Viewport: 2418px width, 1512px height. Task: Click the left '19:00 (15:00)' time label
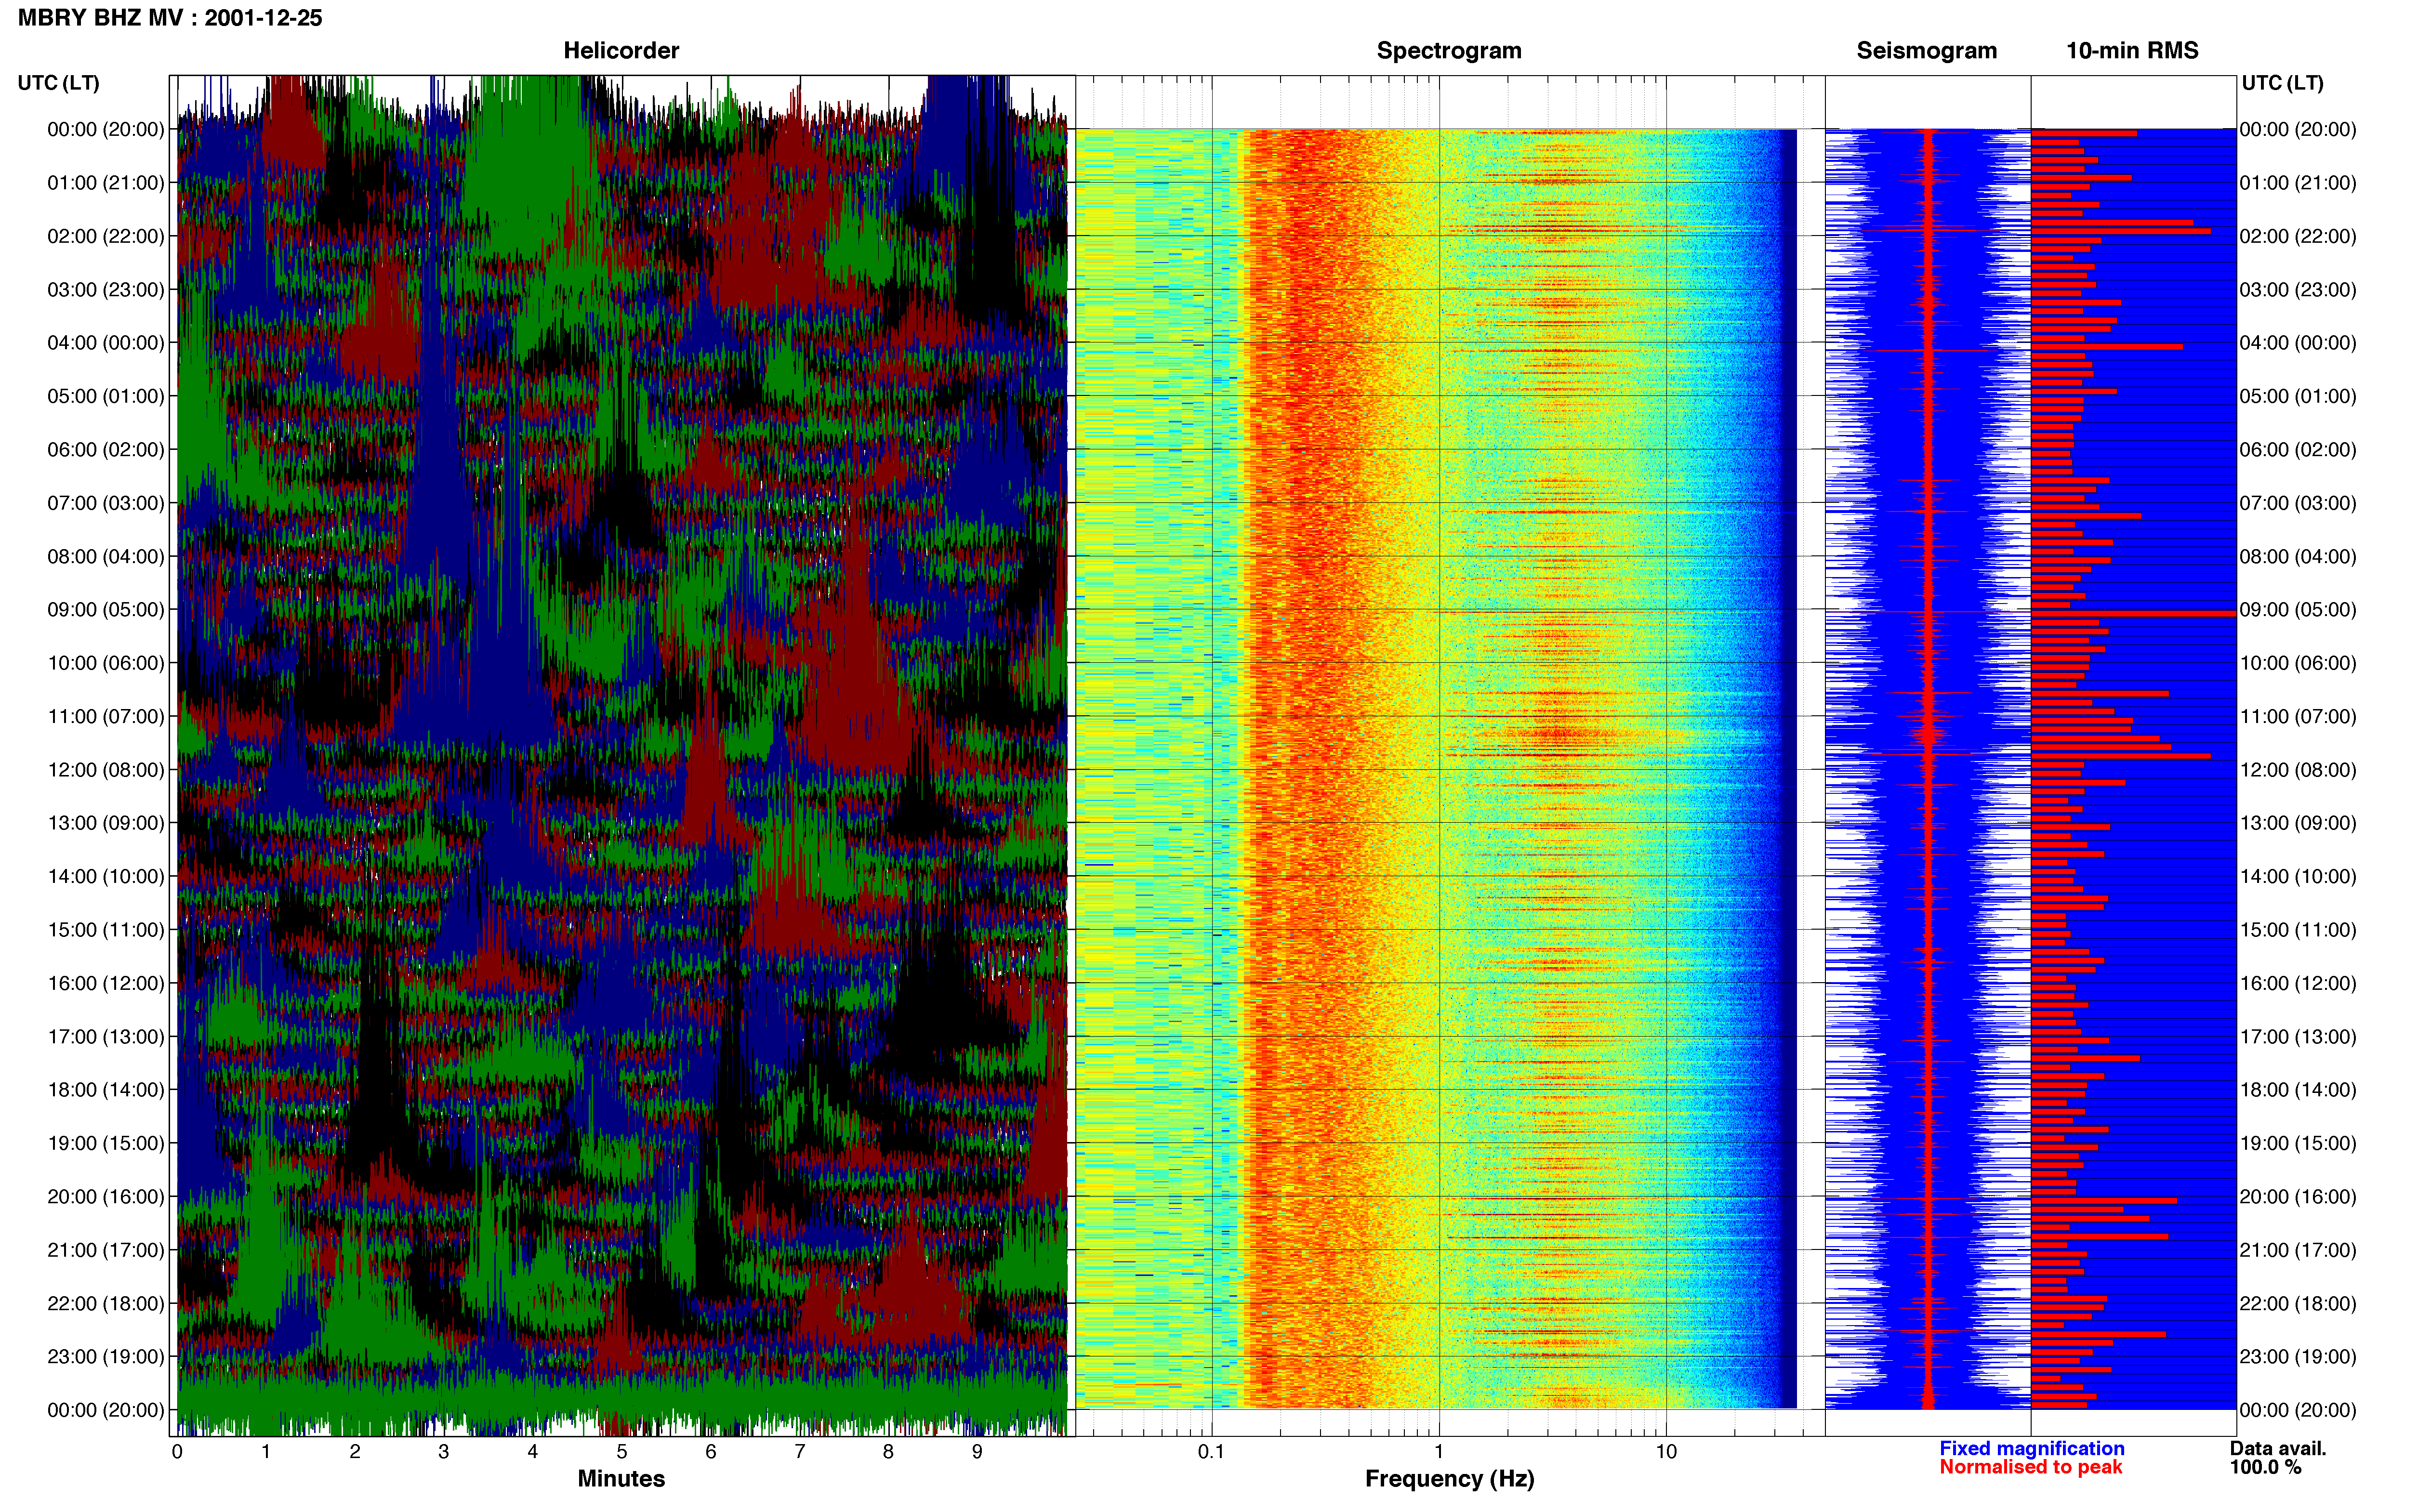pyautogui.click(x=106, y=1143)
